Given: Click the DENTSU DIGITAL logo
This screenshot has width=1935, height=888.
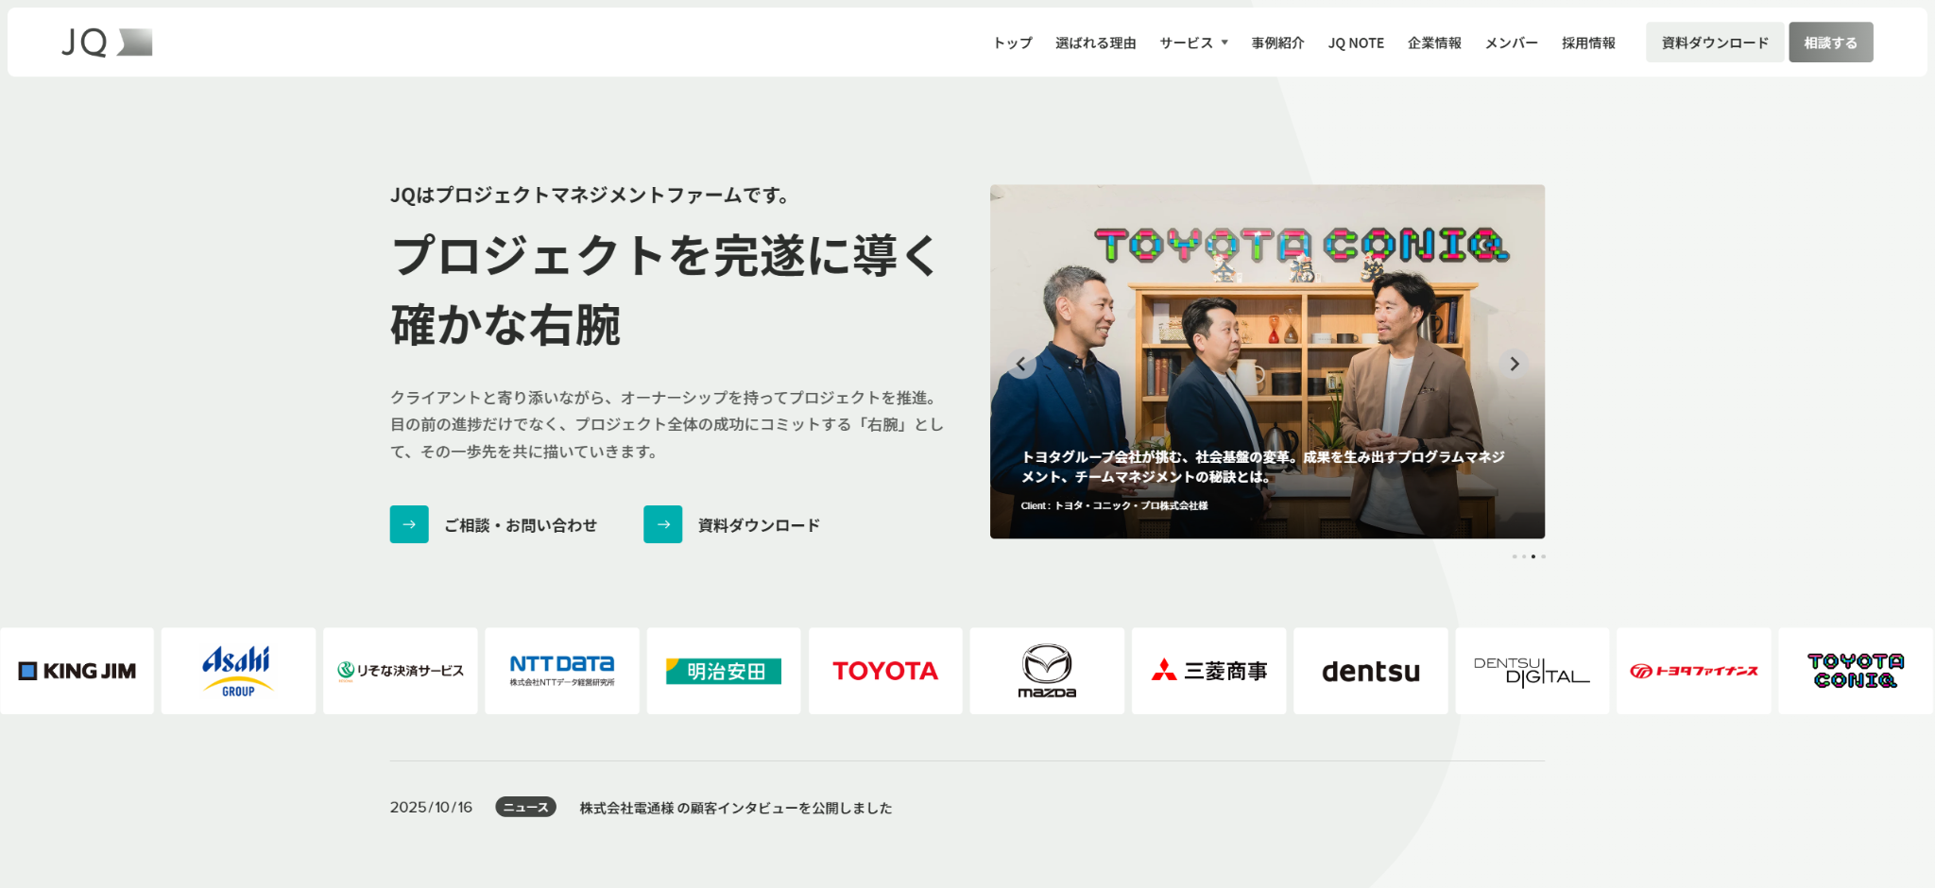Looking at the screenshot, I should (1533, 671).
